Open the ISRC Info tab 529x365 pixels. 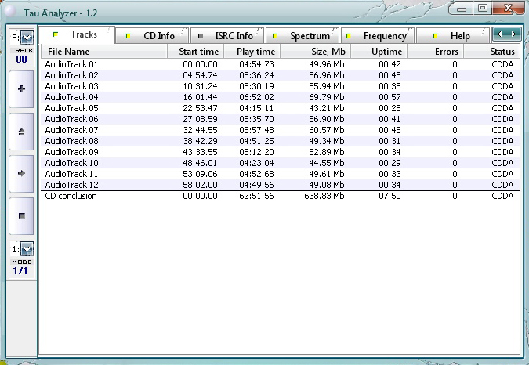click(226, 36)
